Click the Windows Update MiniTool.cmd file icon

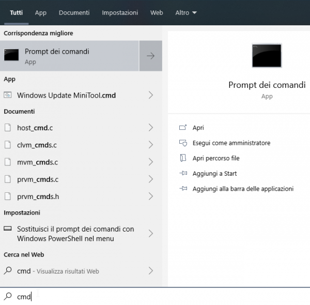point(8,95)
